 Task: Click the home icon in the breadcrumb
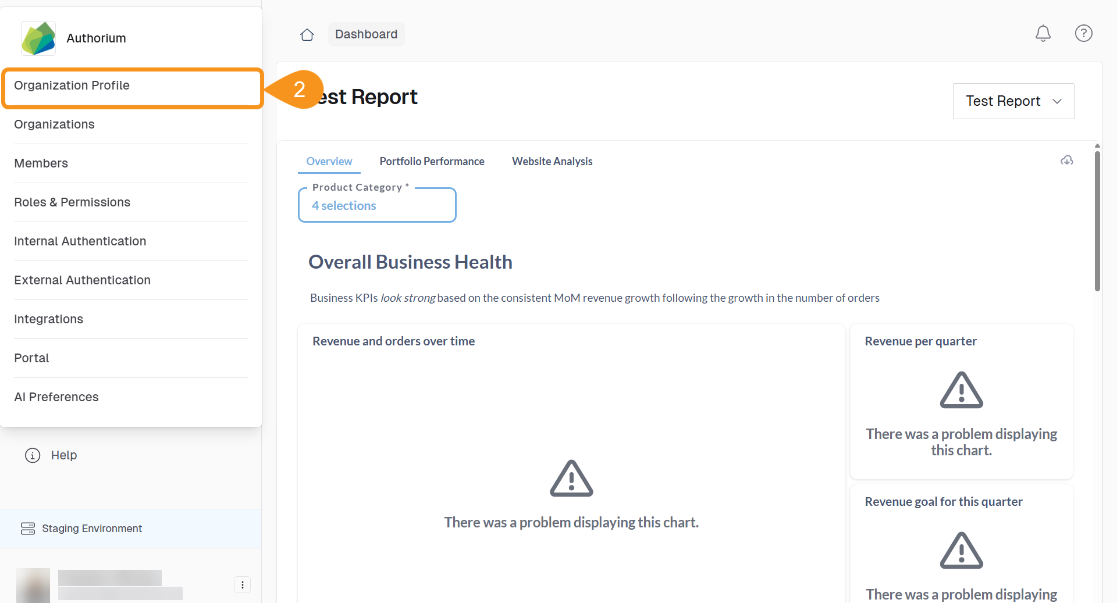(307, 34)
